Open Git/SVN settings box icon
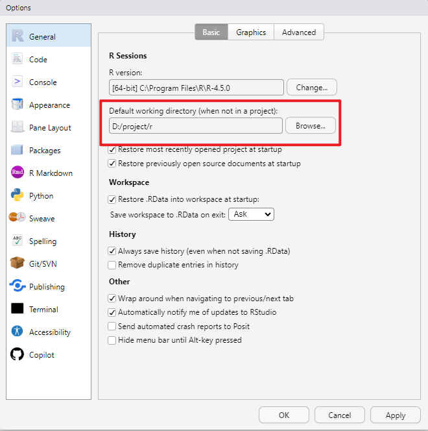Image resolution: width=428 pixels, height=431 pixels. click(x=18, y=264)
